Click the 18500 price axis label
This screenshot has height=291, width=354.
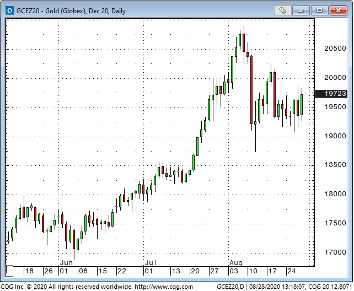click(335, 165)
